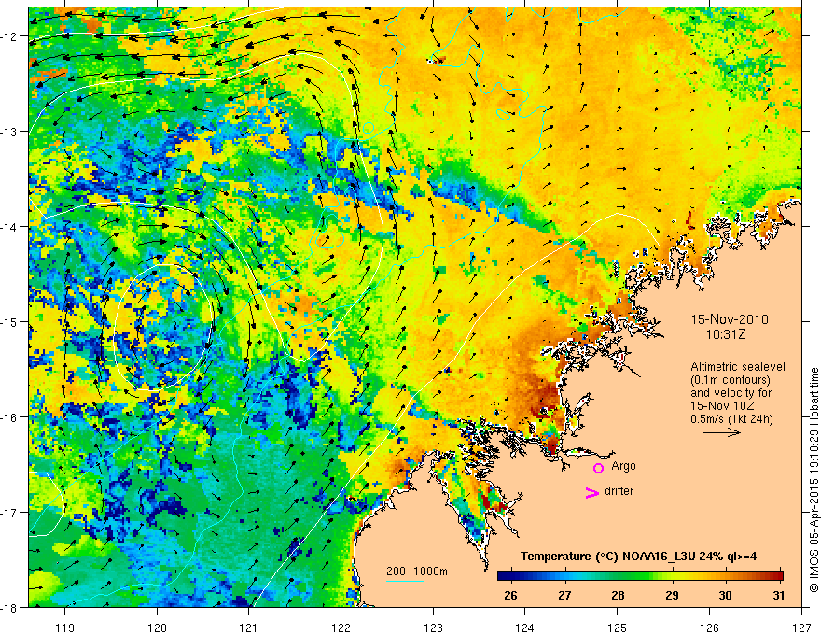Click longitude axis label 125

[618, 628]
